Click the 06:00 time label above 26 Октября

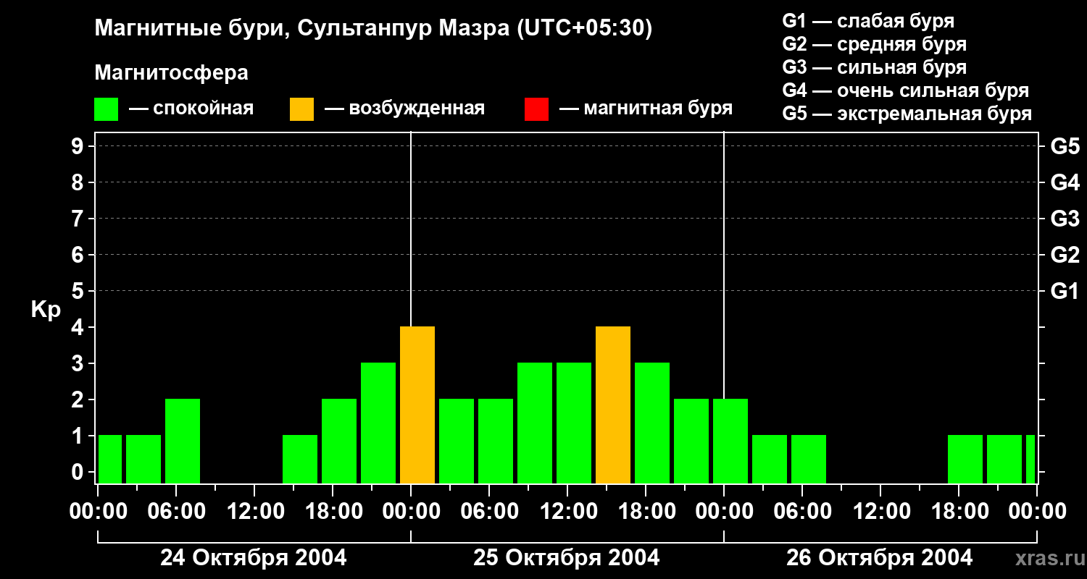(802, 512)
